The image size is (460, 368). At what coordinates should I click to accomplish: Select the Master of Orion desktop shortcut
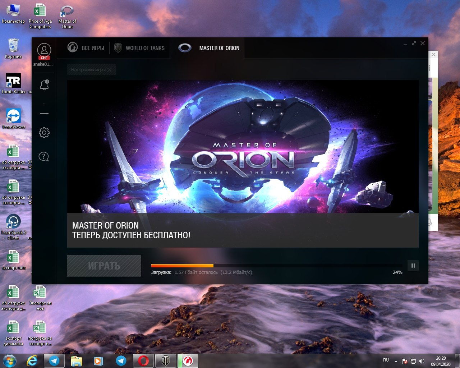click(67, 17)
